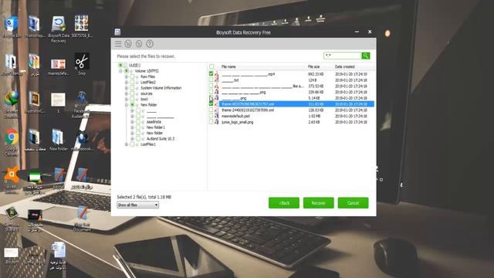This screenshot has height=278, width=494.
Task: Click the icon beside theme-2440092191927397099.xml
Action: click(217, 110)
